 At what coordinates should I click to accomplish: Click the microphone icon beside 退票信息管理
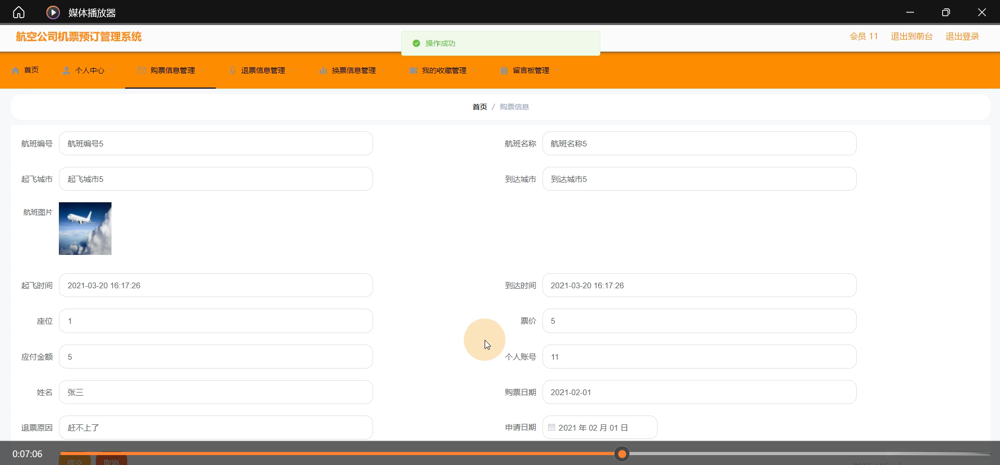(232, 70)
